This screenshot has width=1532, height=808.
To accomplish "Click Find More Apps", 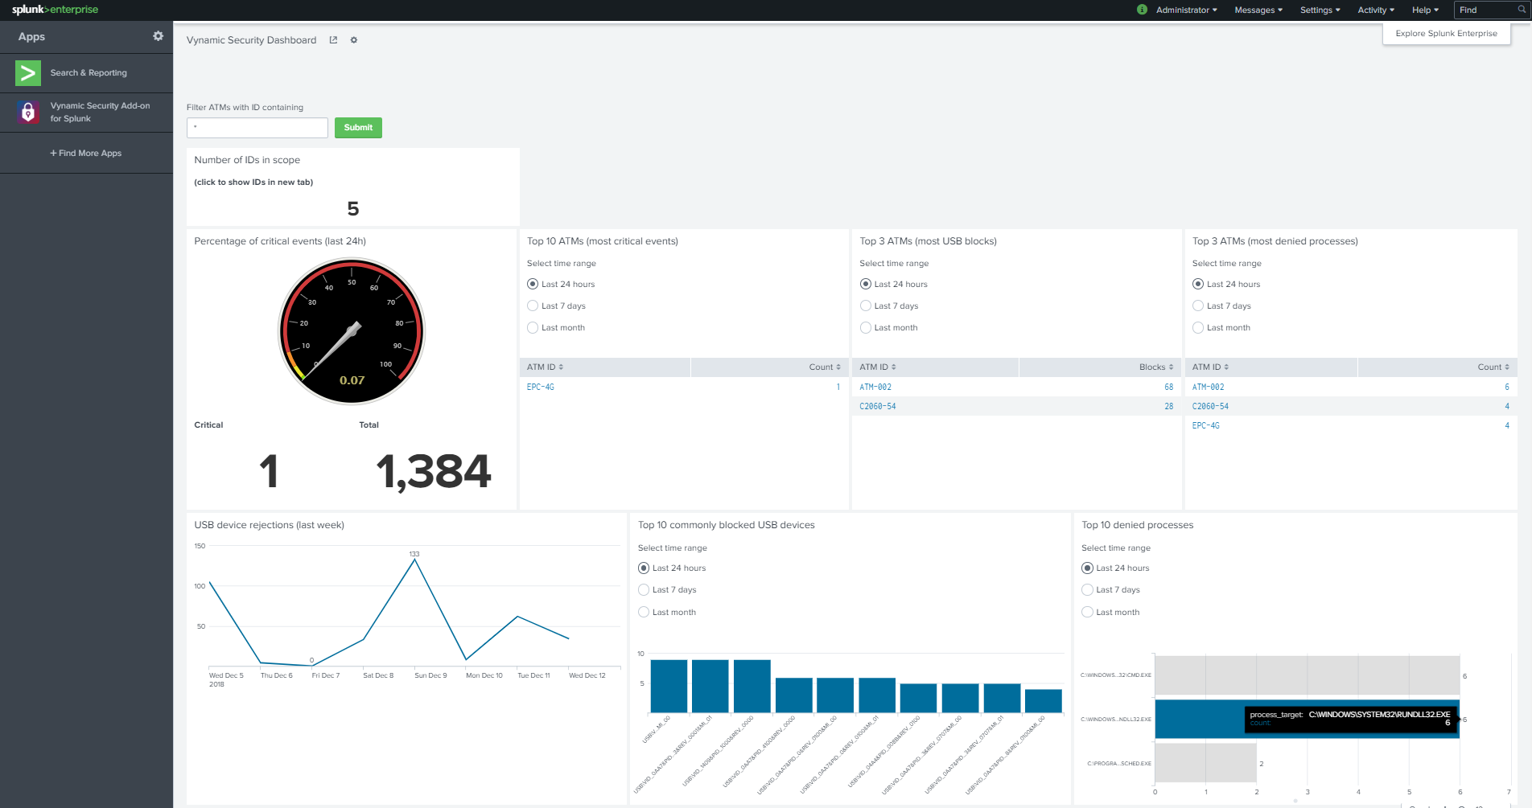I will pyautogui.click(x=86, y=153).
